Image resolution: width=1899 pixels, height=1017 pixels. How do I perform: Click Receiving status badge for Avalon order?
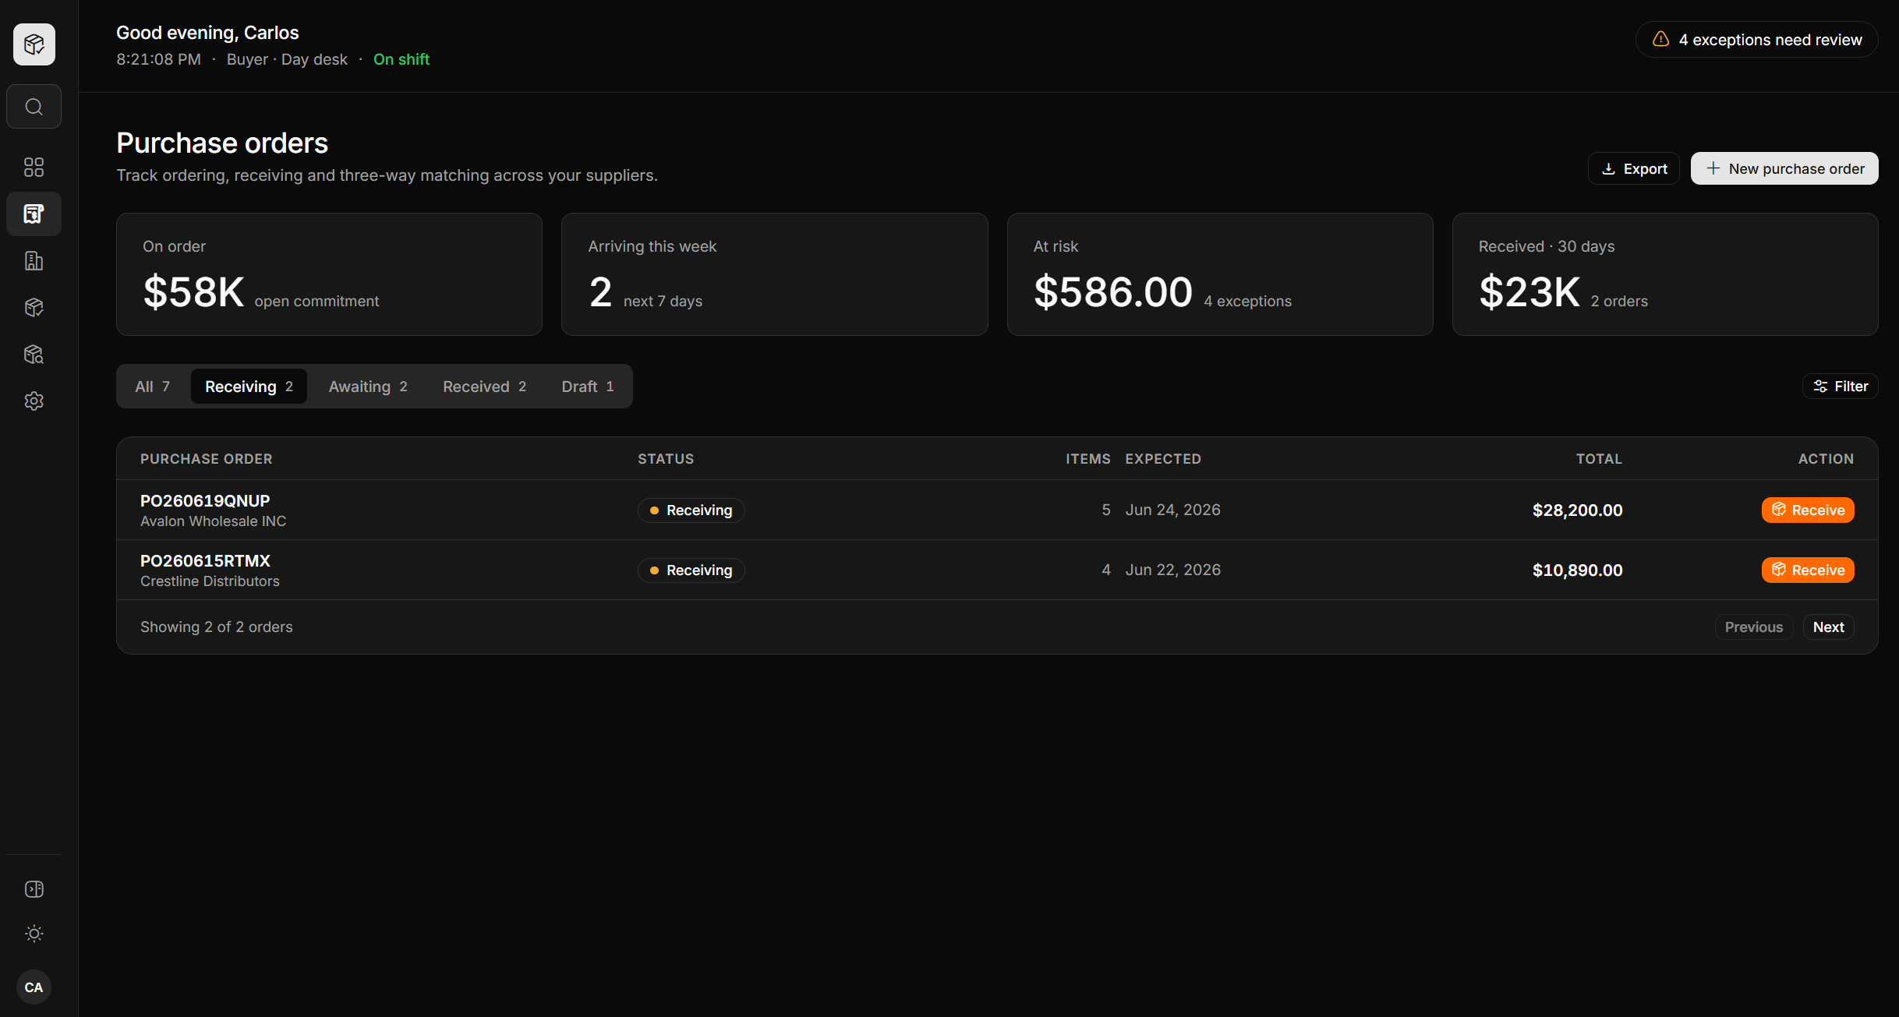[691, 510]
